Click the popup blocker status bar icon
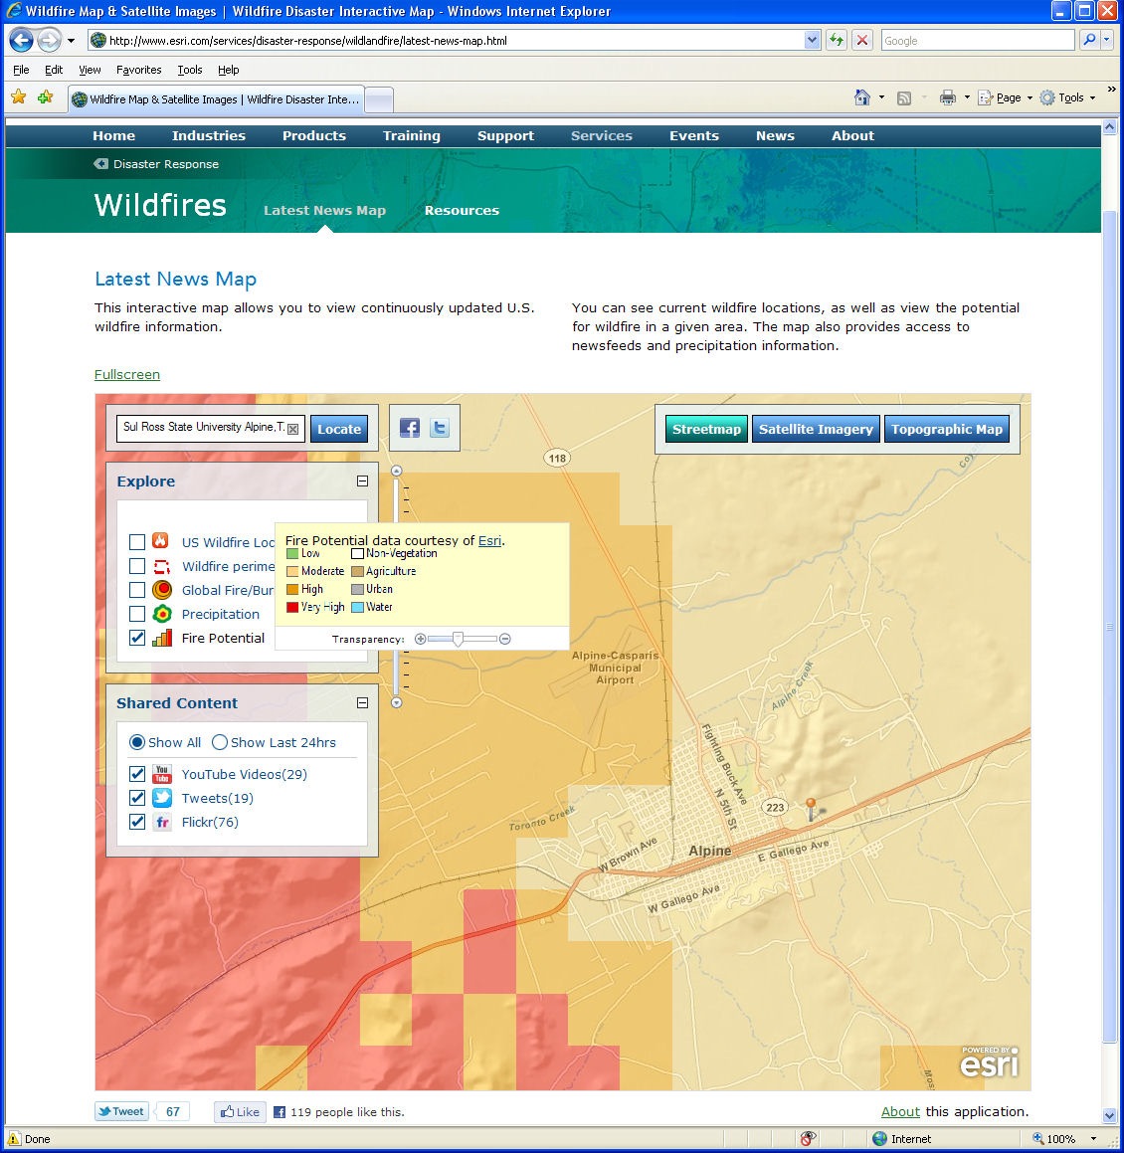The height and width of the screenshot is (1153, 1124). [x=807, y=1138]
